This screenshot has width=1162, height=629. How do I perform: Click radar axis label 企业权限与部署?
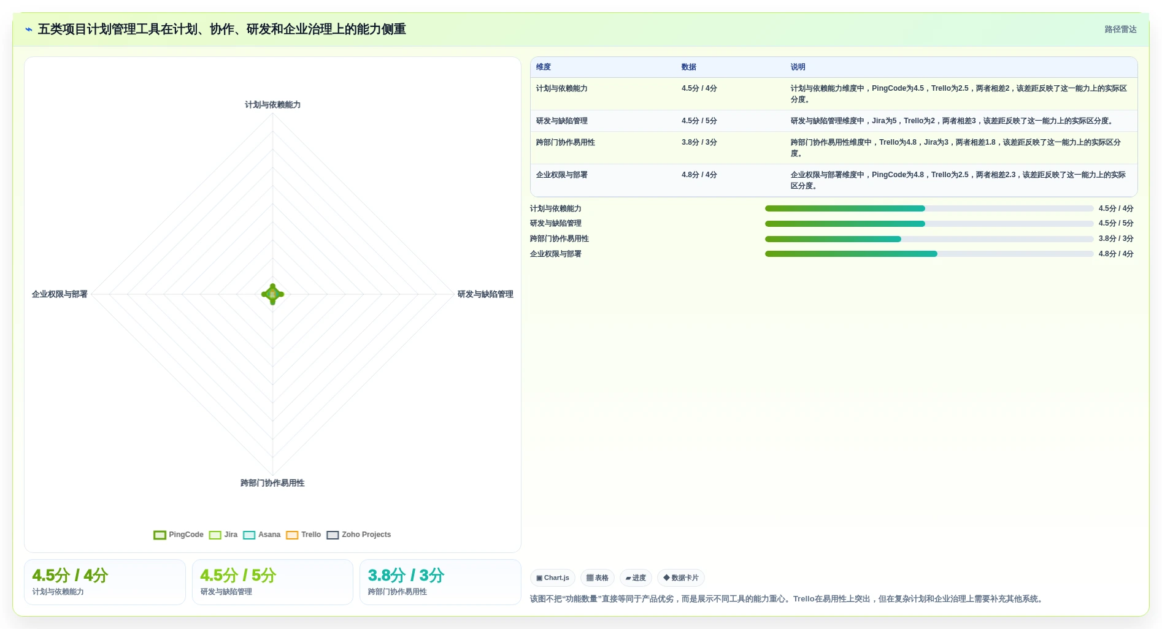click(60, 294)
